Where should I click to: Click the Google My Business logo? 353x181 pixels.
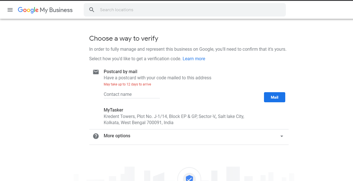click(45, 10)
